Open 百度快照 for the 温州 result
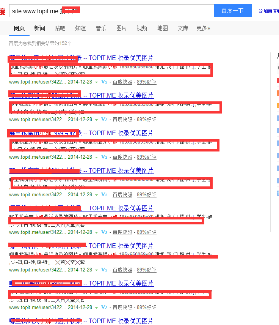 click(122, 157)
